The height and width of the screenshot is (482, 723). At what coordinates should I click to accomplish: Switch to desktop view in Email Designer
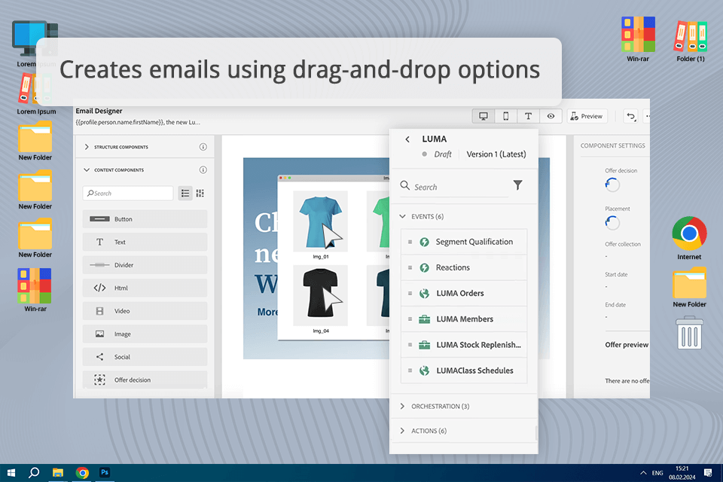pyautogui.click(x=484, y=116)
